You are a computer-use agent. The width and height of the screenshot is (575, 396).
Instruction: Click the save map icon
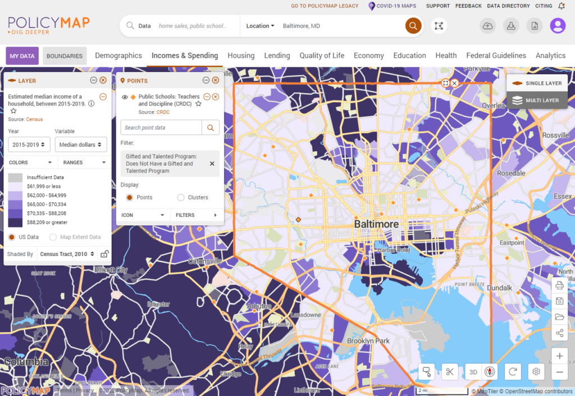[x=559, y=301]
